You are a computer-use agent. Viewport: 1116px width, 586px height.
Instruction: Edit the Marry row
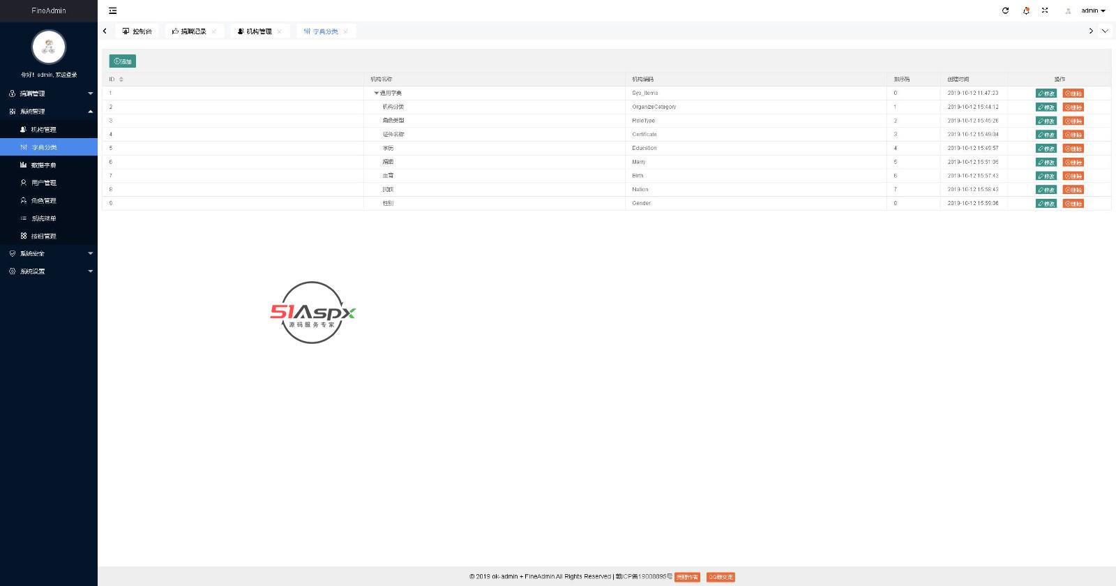point(1046,163)
